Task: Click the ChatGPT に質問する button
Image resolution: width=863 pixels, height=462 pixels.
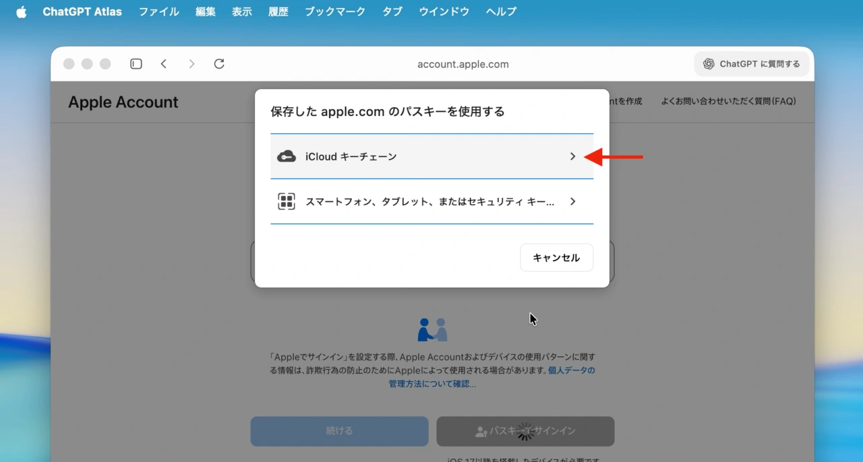Action: tap(752, 64)
